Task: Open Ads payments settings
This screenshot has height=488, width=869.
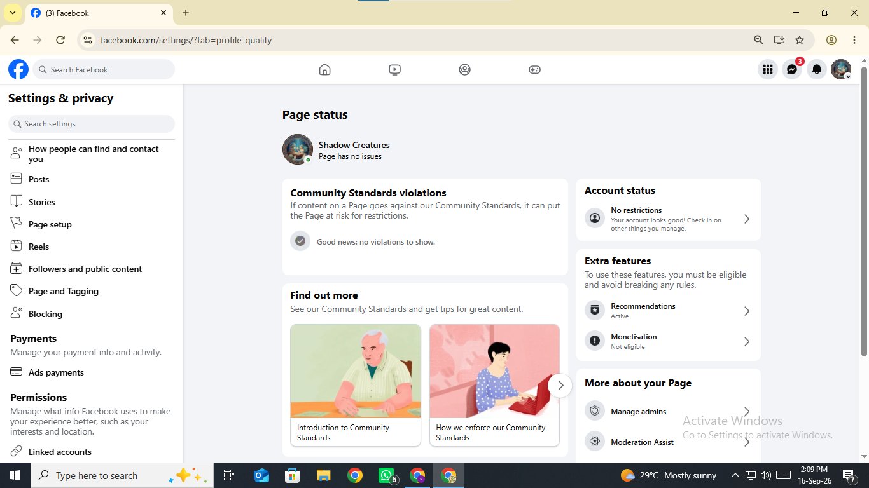Action: pos(92,372)
